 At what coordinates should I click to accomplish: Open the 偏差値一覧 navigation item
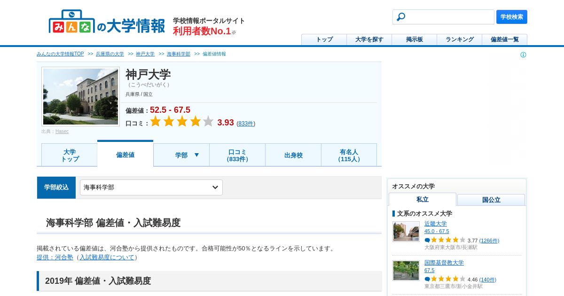(x=505, y=39)
